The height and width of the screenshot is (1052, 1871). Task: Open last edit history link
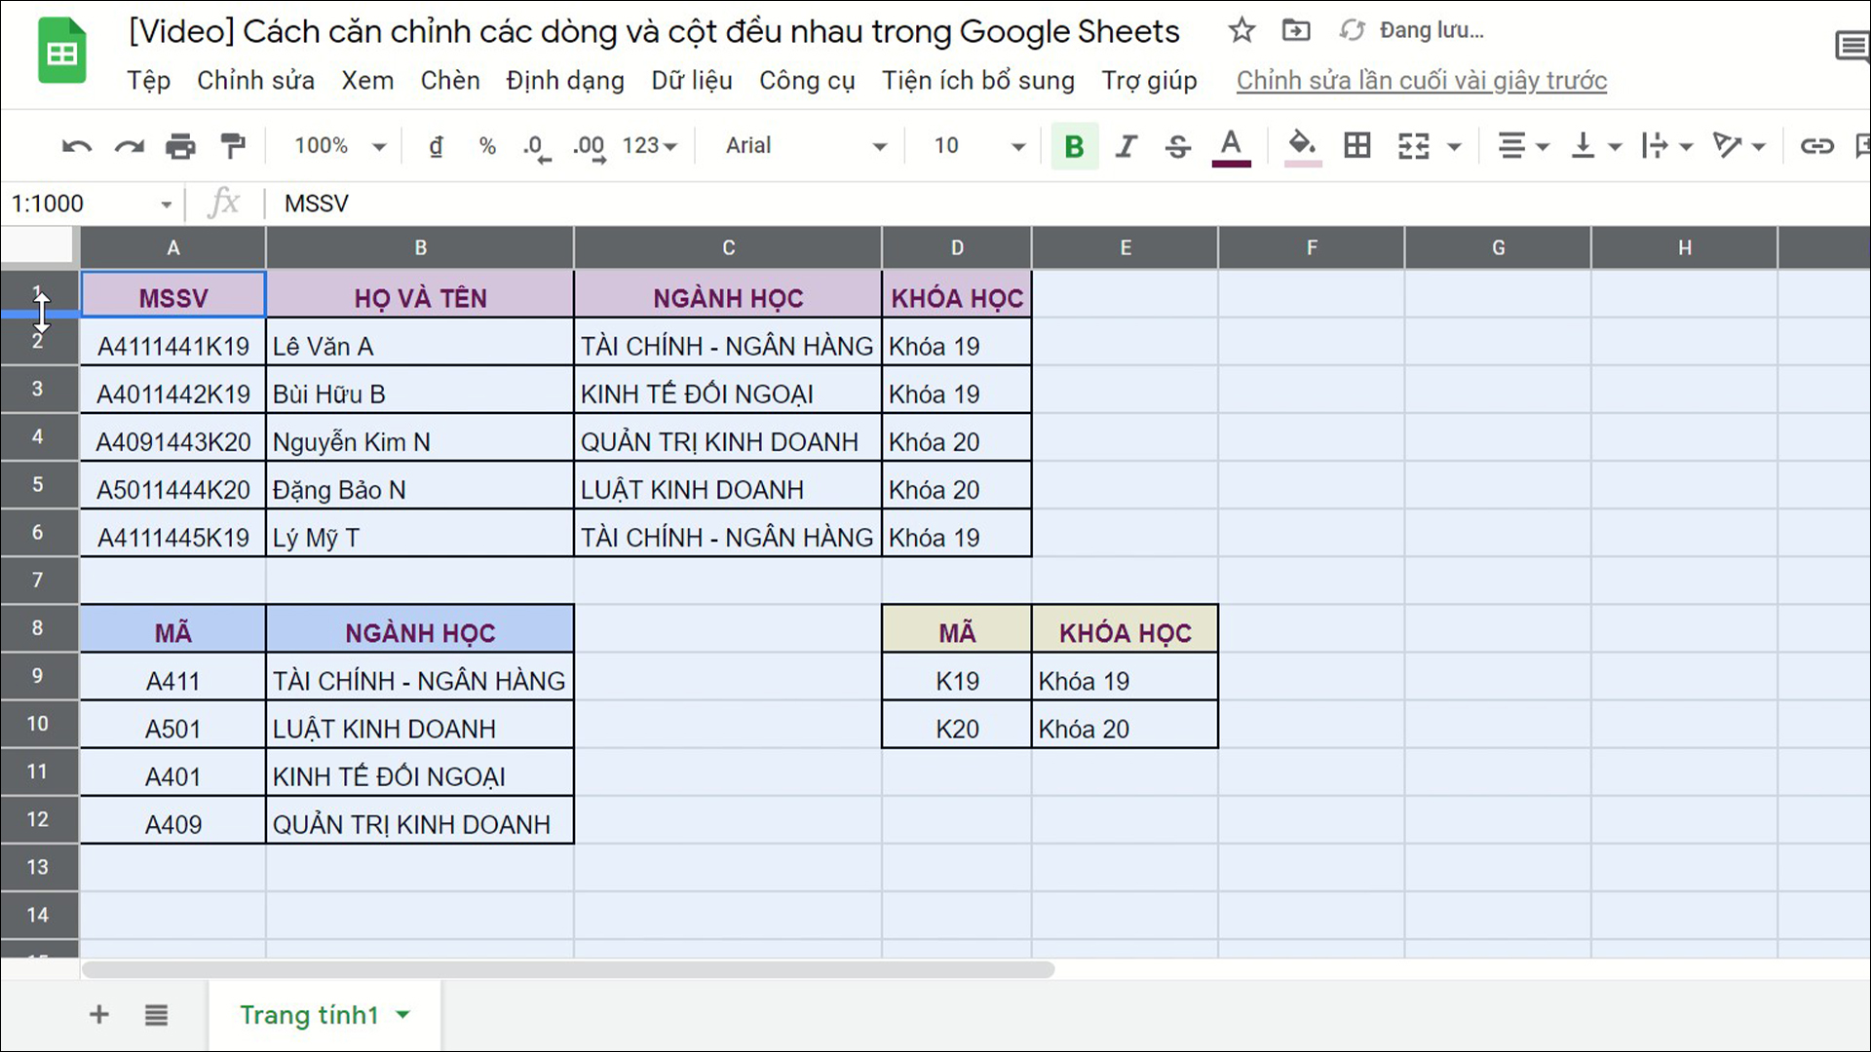(1422, 81)
